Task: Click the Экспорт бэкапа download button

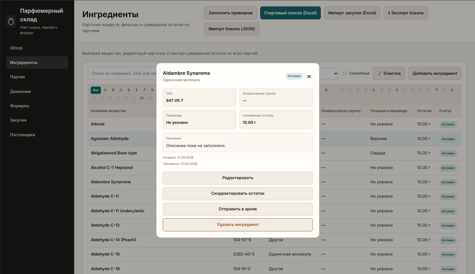Action: 406,13
